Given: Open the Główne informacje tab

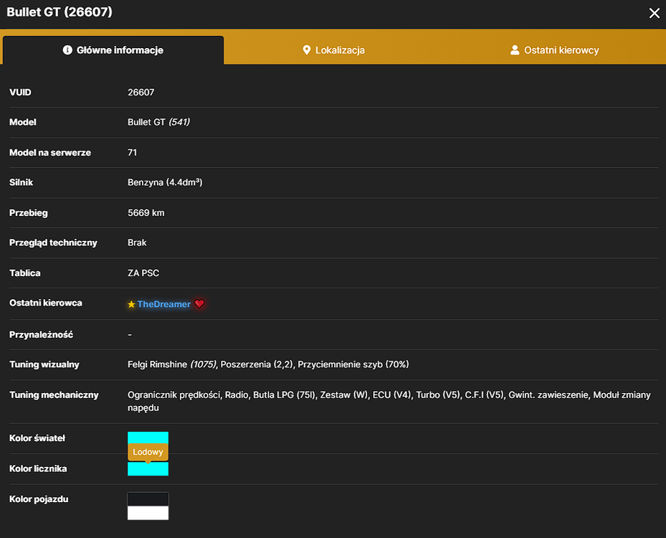Looking at the screenshot, I should point(113,50).
